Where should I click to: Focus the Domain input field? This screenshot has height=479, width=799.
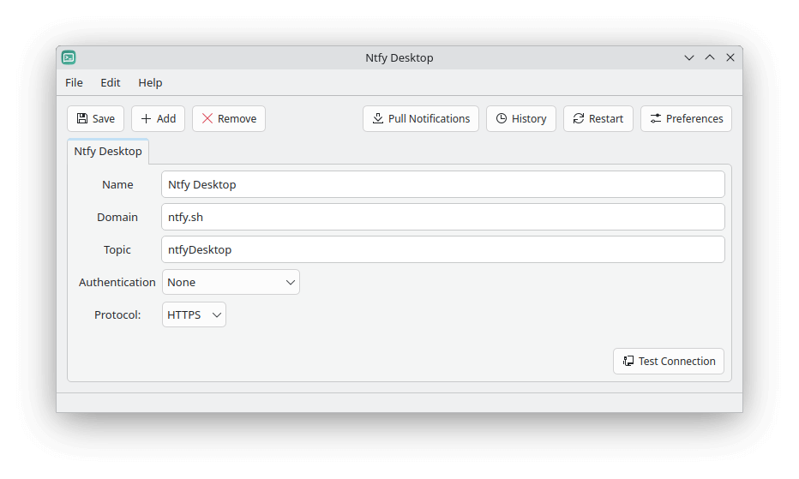(x=442, y=217)
